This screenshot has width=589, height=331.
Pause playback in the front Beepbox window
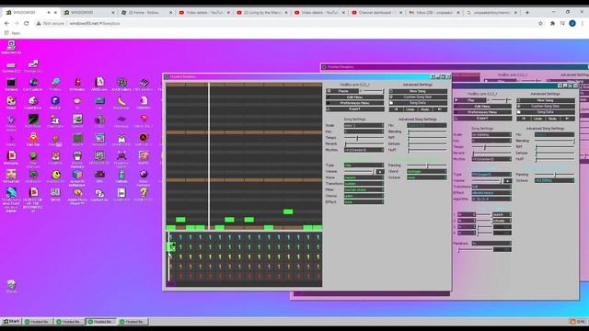click(342, 91)
